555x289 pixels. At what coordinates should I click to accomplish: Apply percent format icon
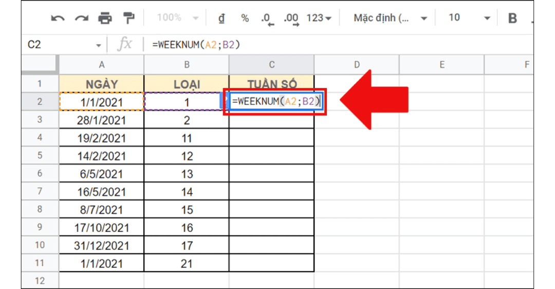[x=245, y=18]
